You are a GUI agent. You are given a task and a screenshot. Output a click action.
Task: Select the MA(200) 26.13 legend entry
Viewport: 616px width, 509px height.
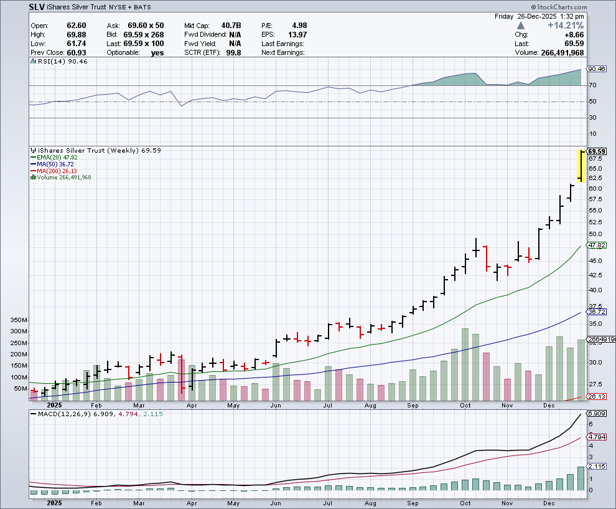click(x=54, y=171)
